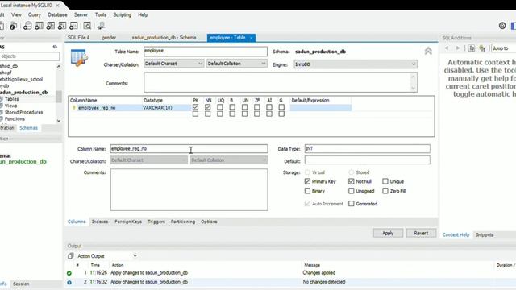The image size is (516, 290).
Task: Click the create new schema toolbar icon
Action: (27, 26)
